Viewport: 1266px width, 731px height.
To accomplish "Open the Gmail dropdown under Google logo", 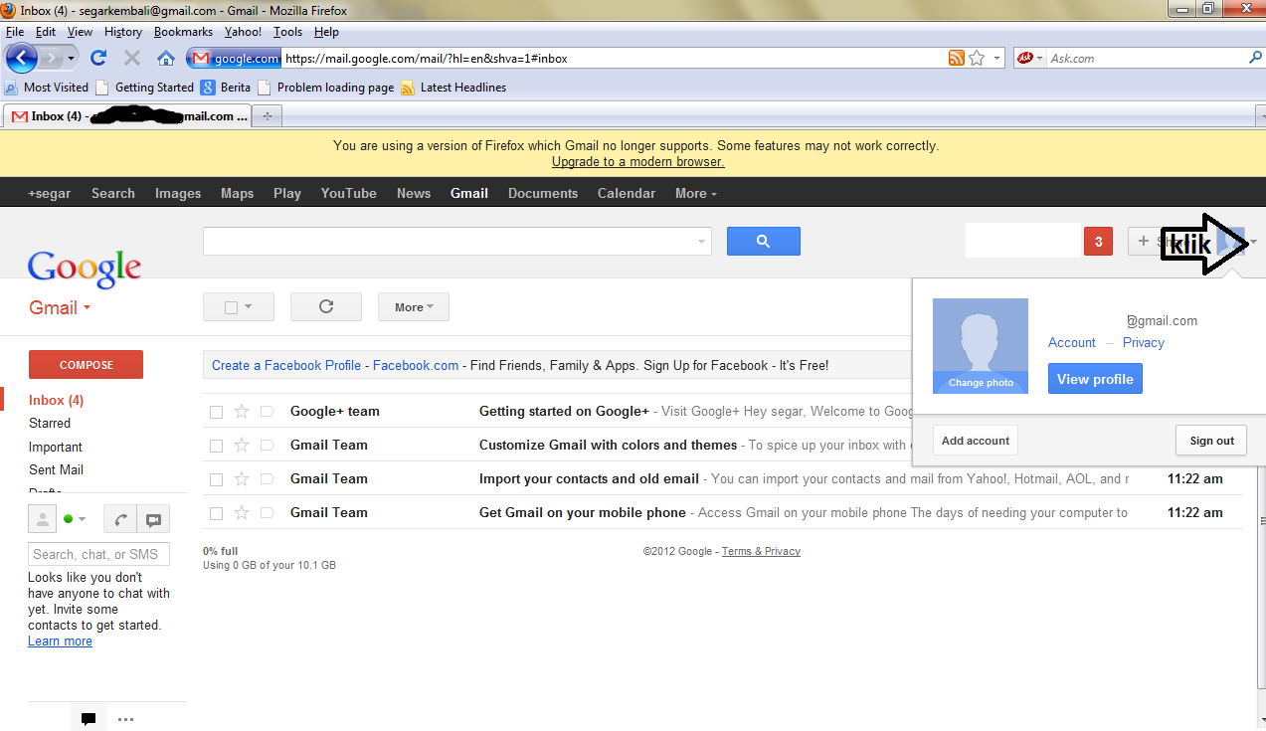I will coord(60,307).
